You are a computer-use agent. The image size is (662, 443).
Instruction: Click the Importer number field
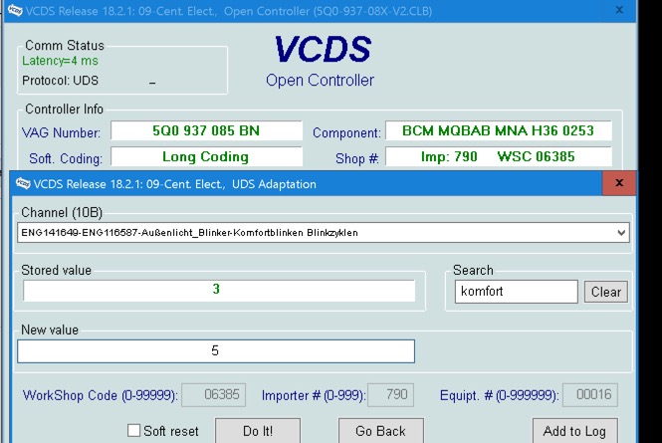[x=390, y=394]
